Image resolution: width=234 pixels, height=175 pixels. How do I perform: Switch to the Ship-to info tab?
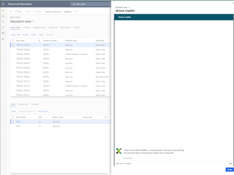click(x=23, y=104)
